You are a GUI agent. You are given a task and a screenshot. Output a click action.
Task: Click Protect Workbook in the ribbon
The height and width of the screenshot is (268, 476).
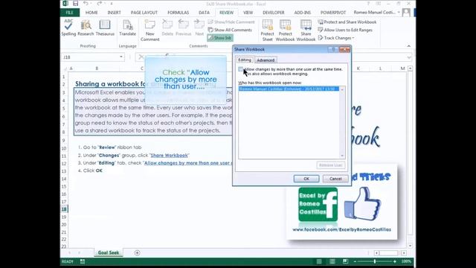(x=285, y=30)
